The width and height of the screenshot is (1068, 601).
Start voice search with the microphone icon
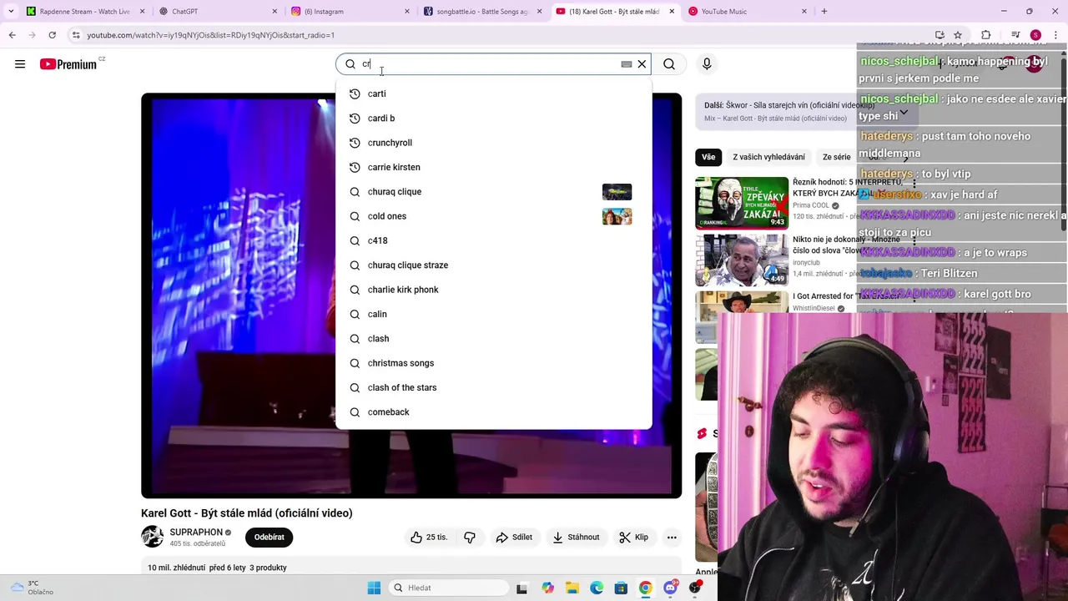707,64
